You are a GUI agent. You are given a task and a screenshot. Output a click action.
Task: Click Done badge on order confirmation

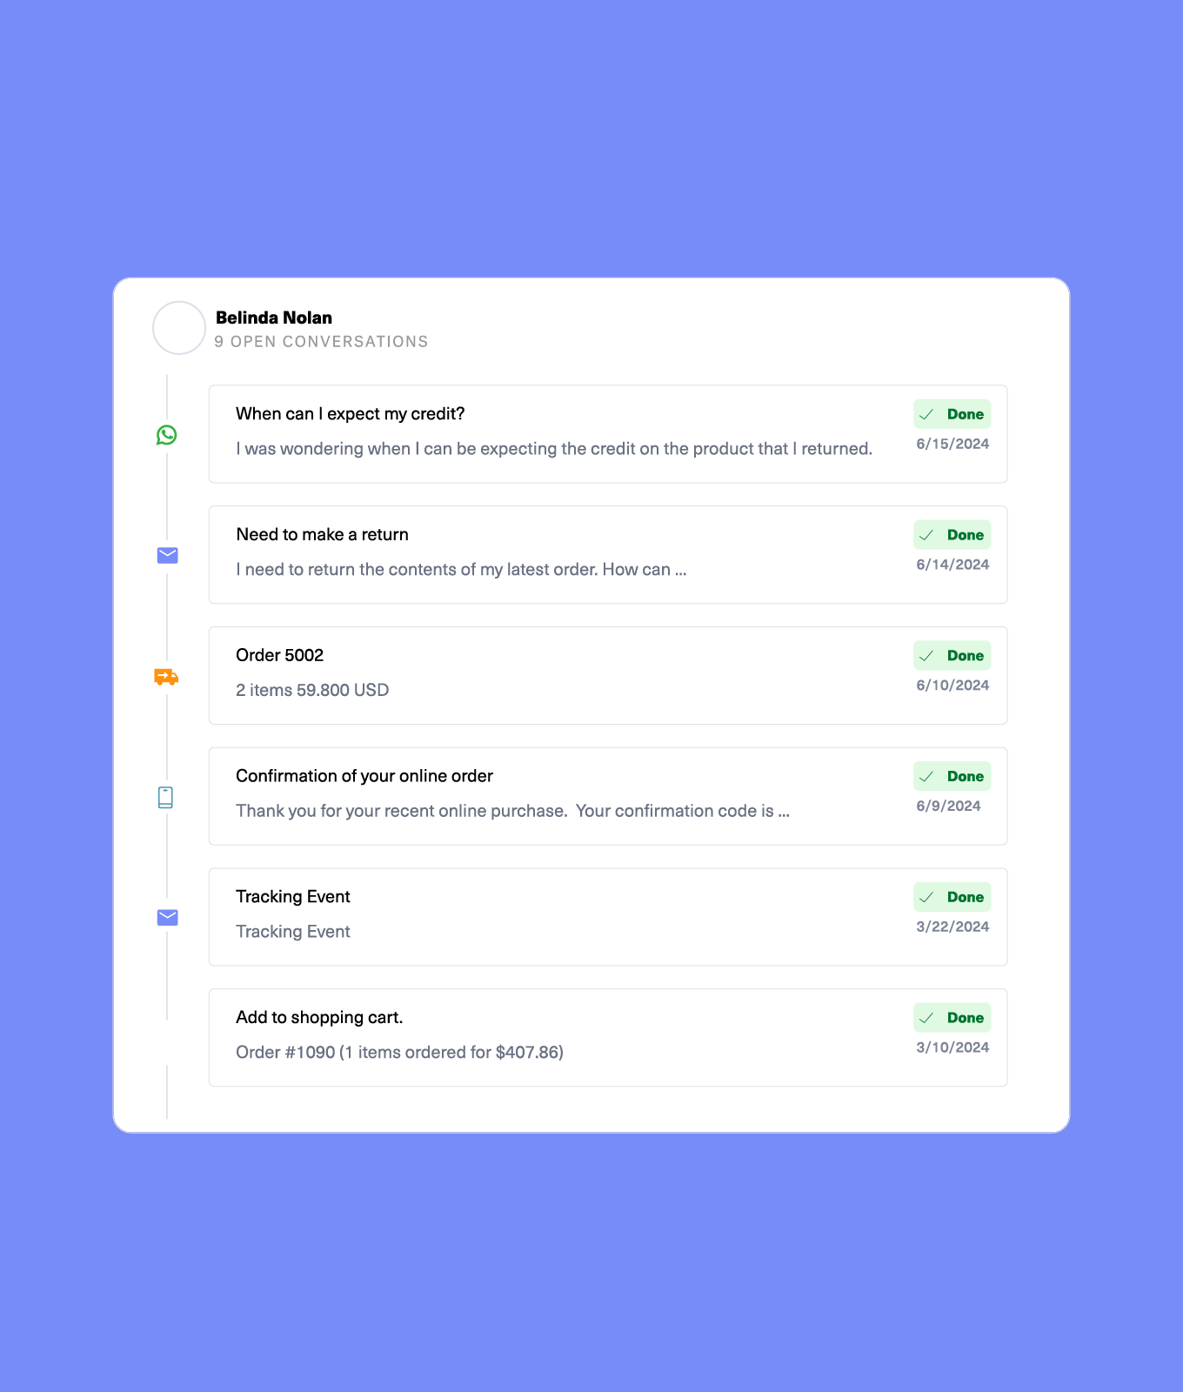pyautogui.click(x=952, y=777)
